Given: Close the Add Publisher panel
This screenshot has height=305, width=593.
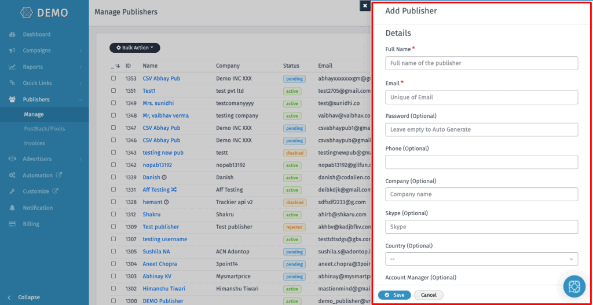Looking at the screenshot, I should tap(364, 6).
